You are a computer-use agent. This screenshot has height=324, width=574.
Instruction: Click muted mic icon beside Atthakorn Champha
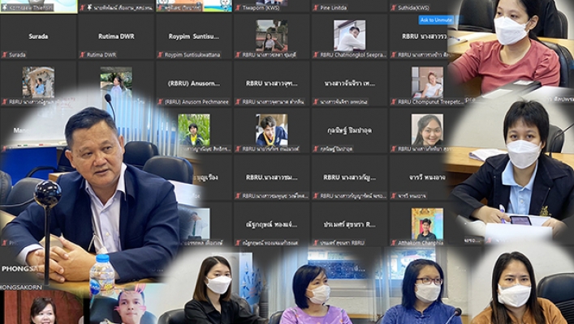394,243
